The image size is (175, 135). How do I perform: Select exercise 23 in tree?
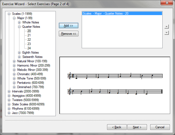[29, 44]
